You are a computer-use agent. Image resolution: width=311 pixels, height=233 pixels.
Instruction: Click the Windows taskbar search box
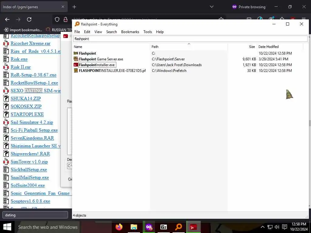tap(48, 227)
